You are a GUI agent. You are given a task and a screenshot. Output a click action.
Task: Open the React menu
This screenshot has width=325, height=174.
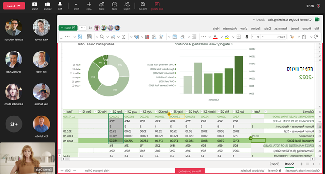[x=102, y=6]
